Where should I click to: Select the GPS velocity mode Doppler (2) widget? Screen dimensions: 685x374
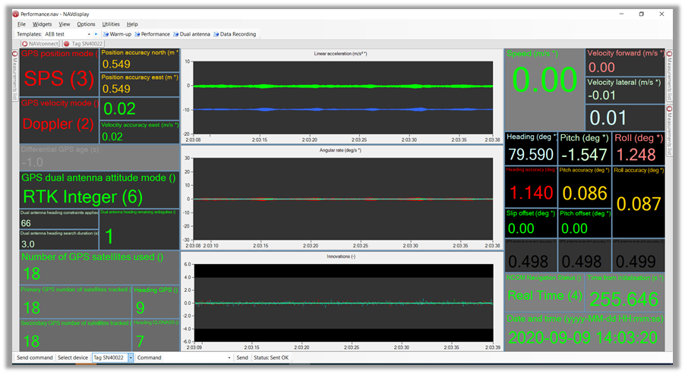pyautogui.click(x=59, y=121)
